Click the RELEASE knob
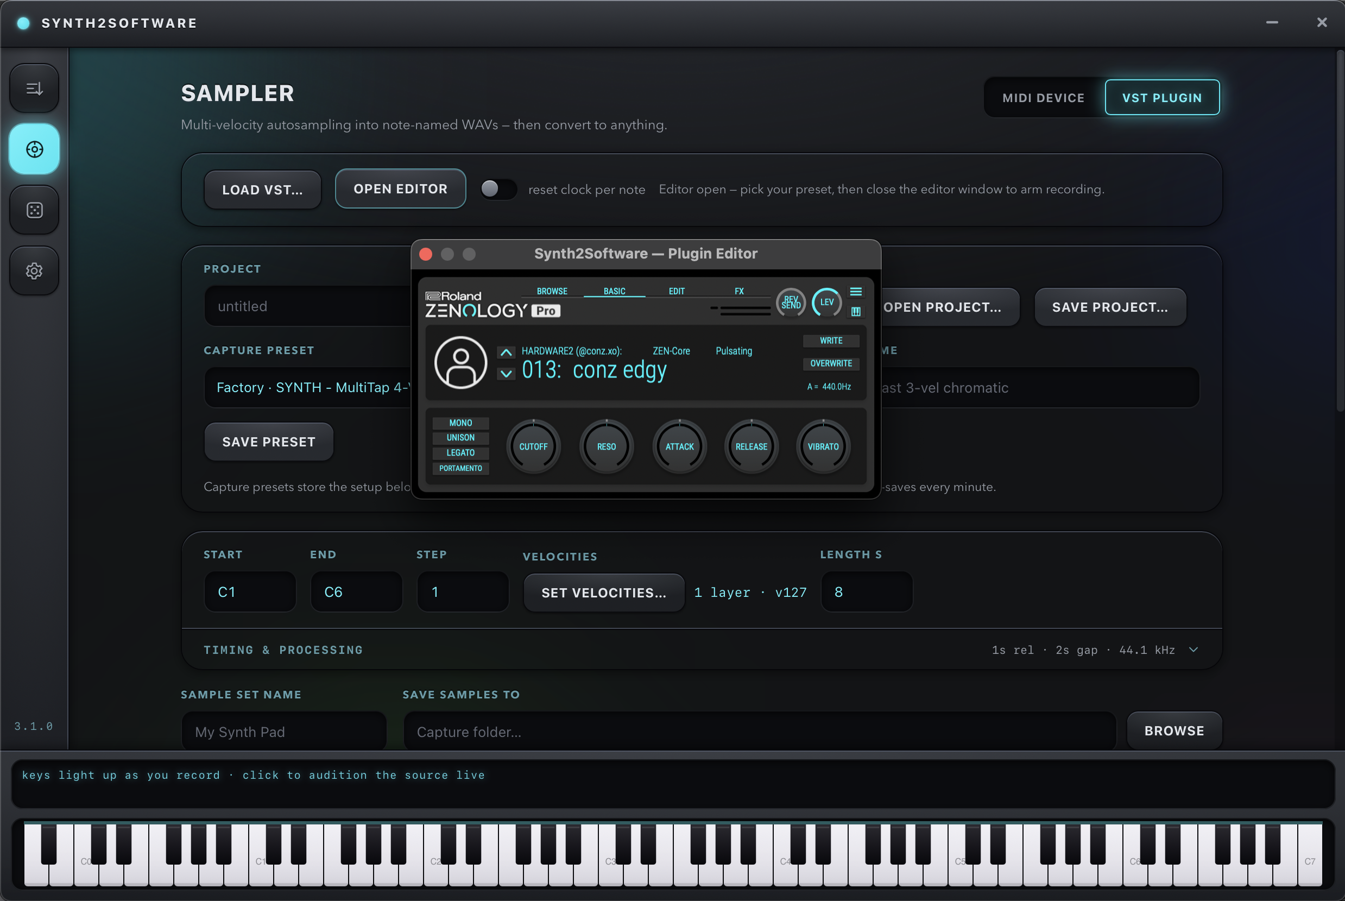The image size is (1345, 901). (751, 446)
